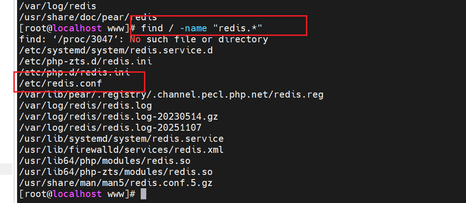
Task: Click the highlighted /etc/redis.conf path
Action: click(60, 84)
